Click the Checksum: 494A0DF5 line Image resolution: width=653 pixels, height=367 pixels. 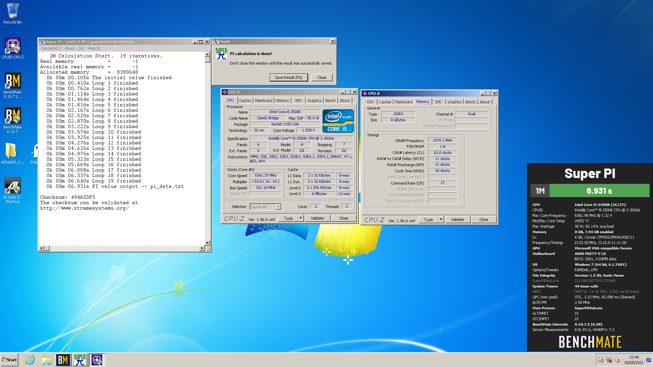tap(68, 197)
